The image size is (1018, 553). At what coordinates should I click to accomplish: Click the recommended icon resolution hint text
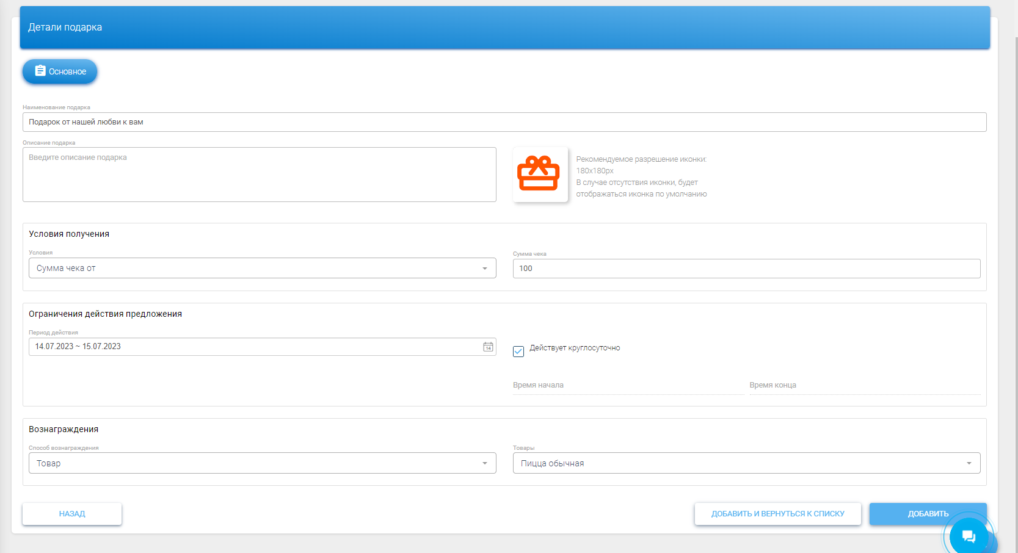(641, 176)
